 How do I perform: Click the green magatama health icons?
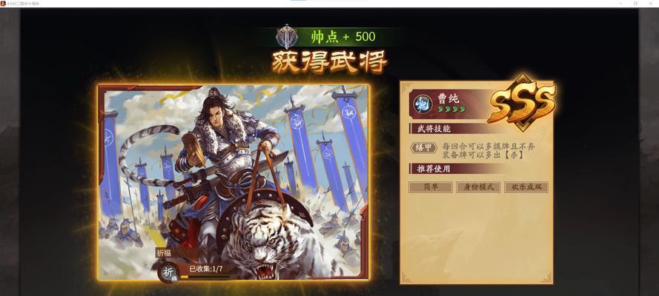point(451,109)
